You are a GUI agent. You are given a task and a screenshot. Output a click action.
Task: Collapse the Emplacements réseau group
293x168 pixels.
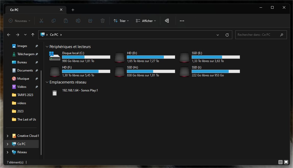point(47,82)
